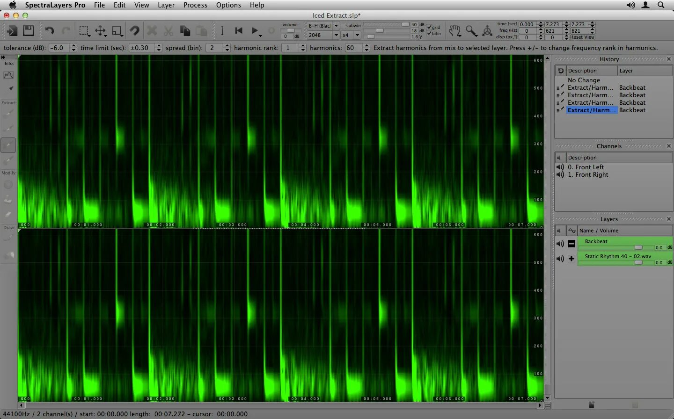Close the Channels panel
The width and height of the screenshot is (674, 419).
pos(669,146)
